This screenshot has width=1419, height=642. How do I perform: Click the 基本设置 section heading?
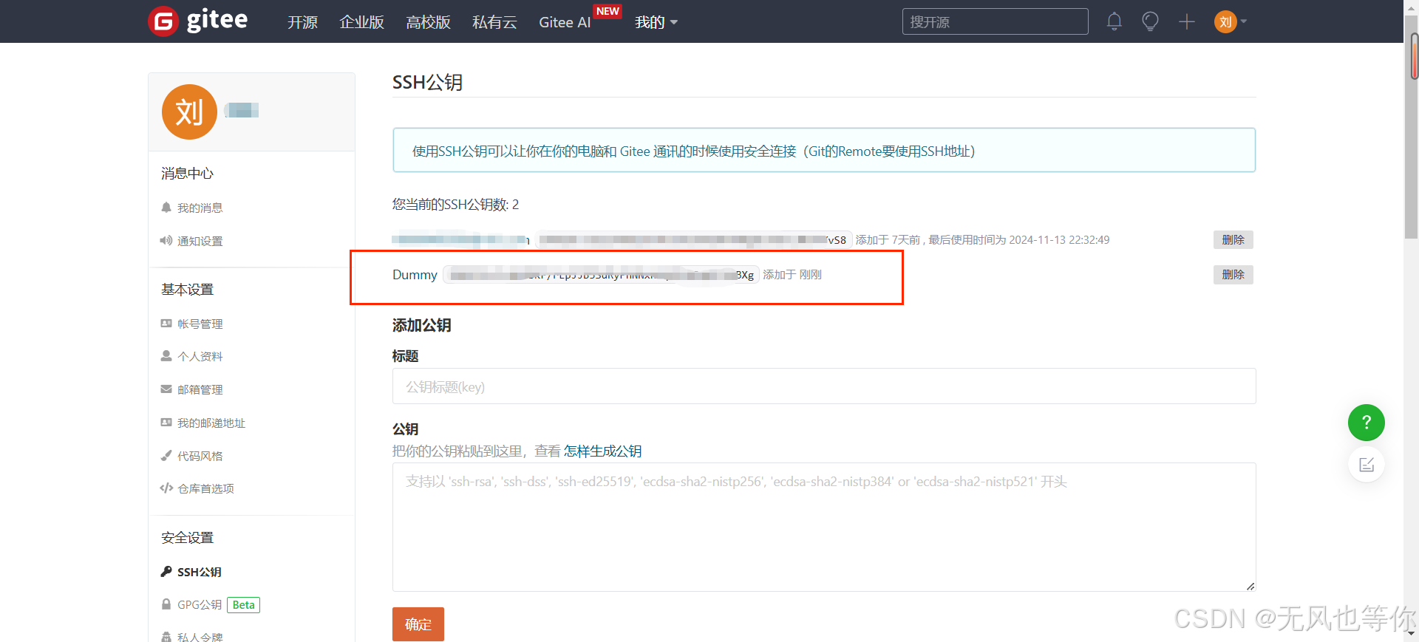point(187,290)
